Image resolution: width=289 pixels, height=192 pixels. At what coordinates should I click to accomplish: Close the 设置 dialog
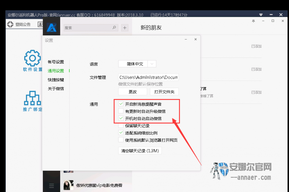point(196,39)
